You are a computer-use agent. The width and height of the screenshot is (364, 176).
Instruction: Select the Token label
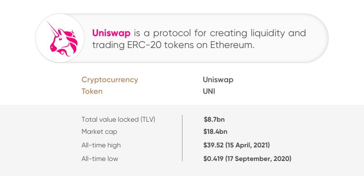92,91
